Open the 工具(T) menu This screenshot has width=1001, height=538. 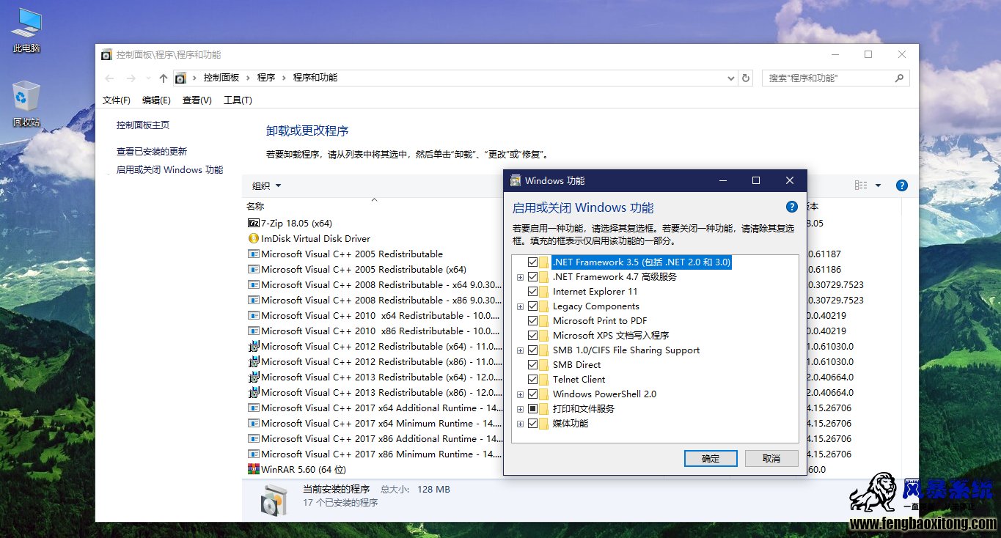click(x=238, y=100)
